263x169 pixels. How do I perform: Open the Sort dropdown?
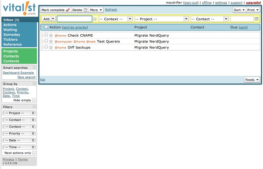(x=239, y=10)
